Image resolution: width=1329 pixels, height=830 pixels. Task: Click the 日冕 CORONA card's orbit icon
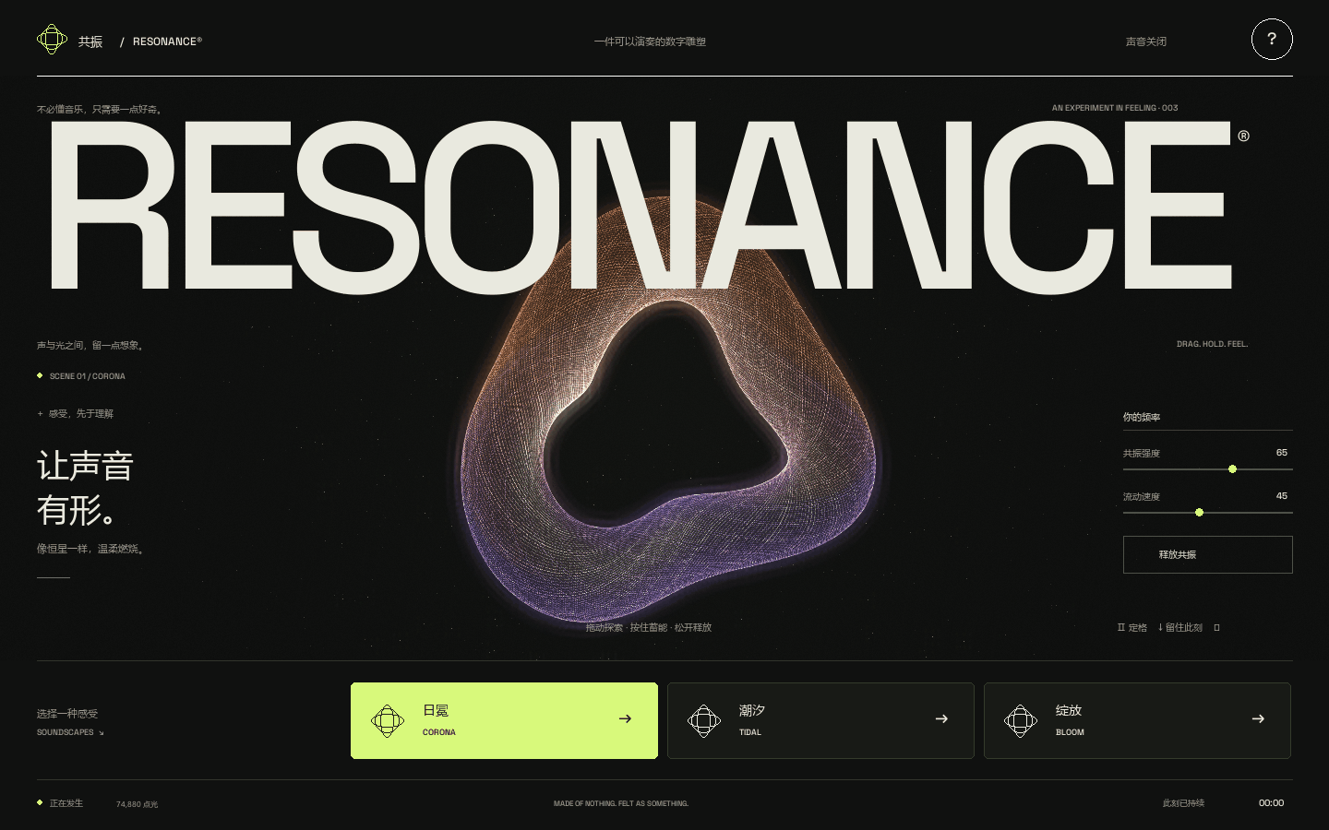tap(388, 720)
